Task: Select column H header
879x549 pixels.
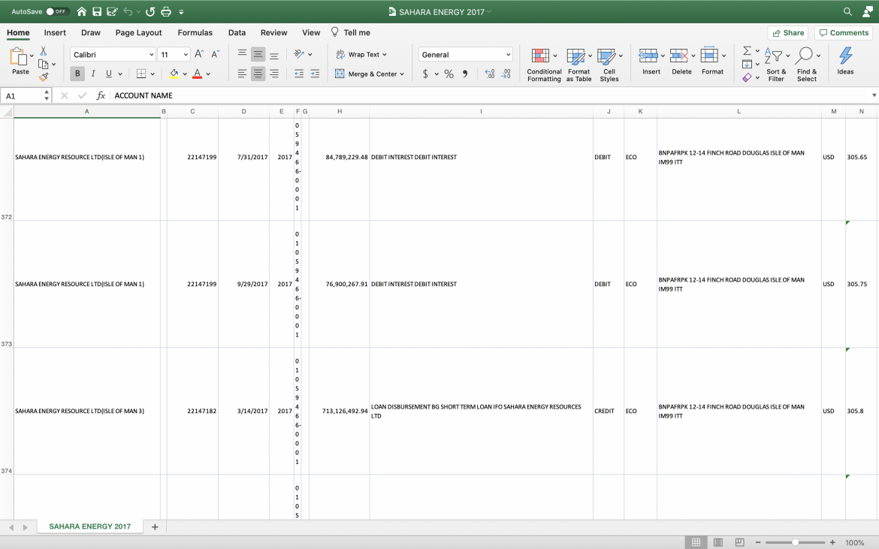Action: point(339,111)
